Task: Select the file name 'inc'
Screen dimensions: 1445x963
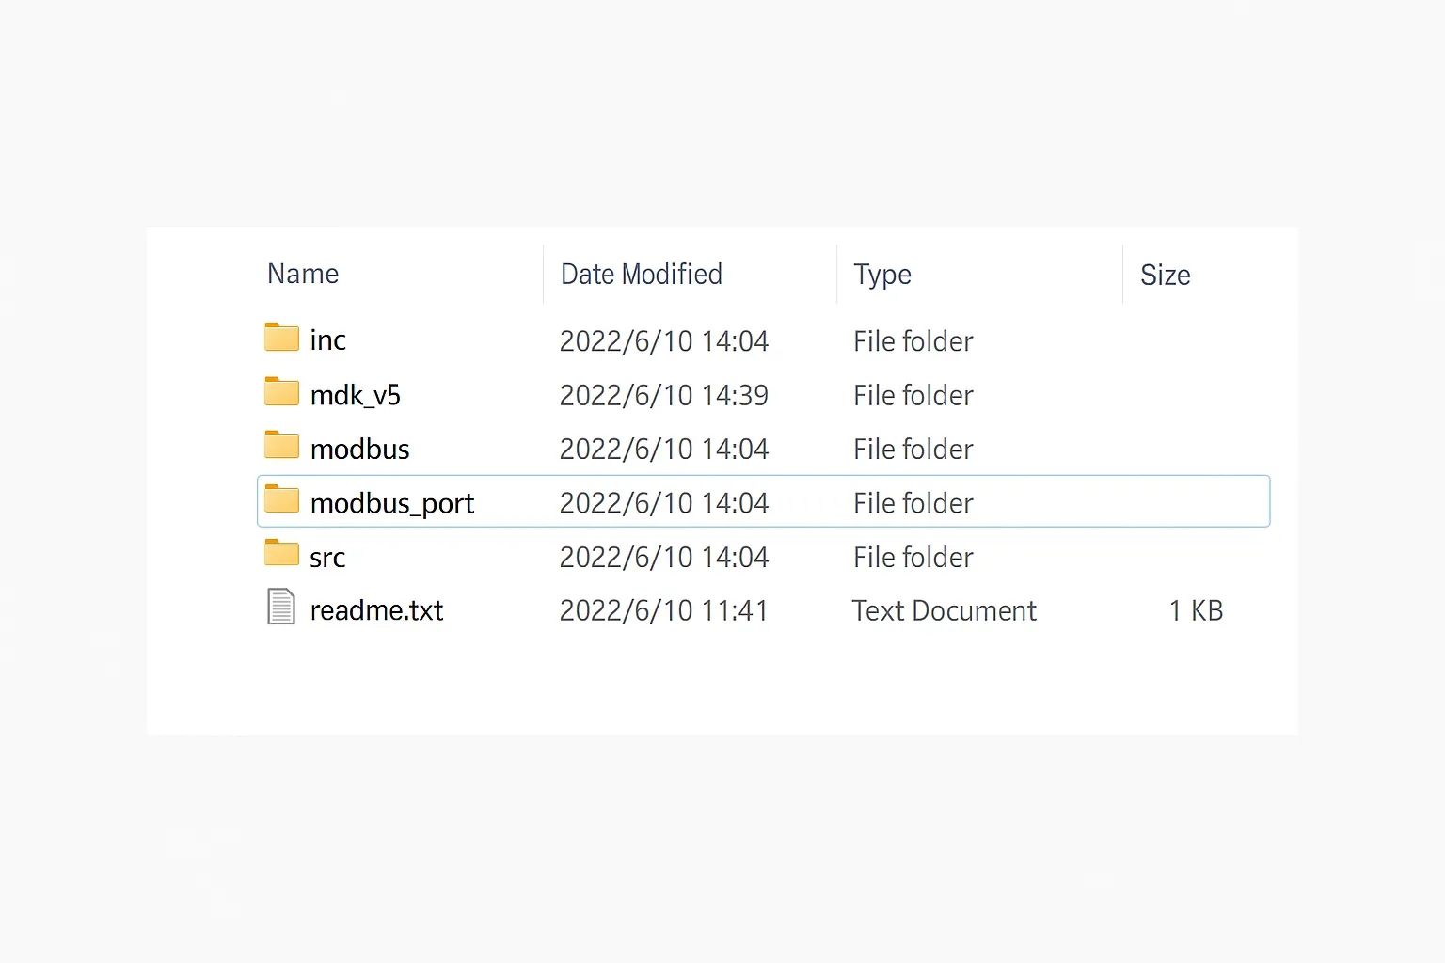Action: 328,340
